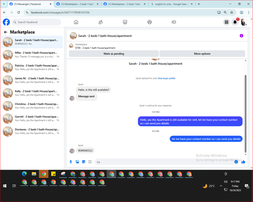Click the message input field Aa
This screenshot has width=253, height=202.
(164, 162)
